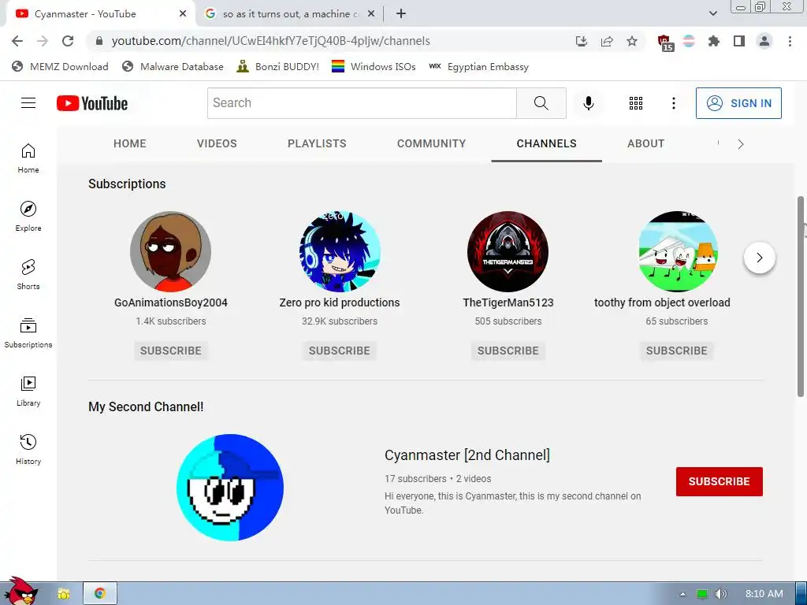Subscribe to Zero pro kid productions
This screenshot has height=605, width=807.
tap(339, 351)
